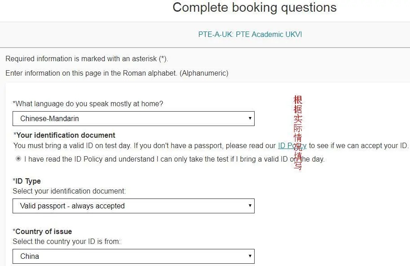410x266 pixels.
Task: Click the '*ID Type' field label
Action: click(x=26, y=181)
